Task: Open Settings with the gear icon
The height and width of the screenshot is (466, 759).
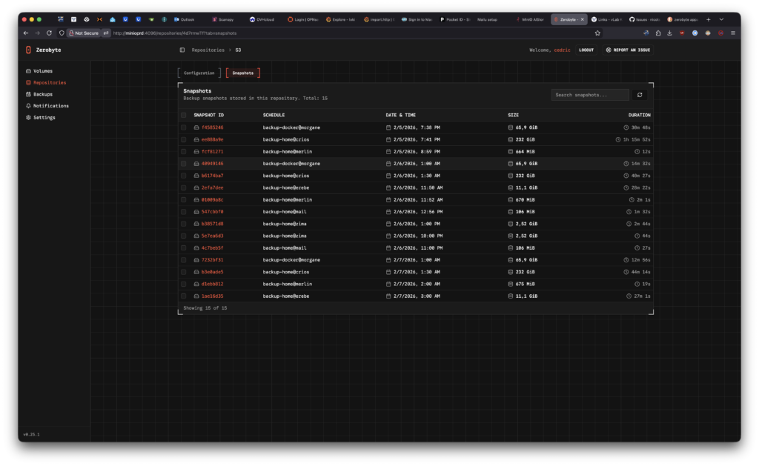Action: 28,117
